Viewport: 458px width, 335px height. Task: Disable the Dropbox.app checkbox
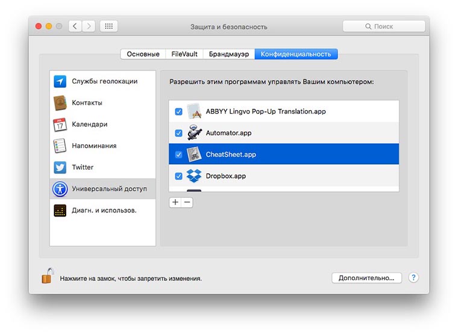coord(178,176)
